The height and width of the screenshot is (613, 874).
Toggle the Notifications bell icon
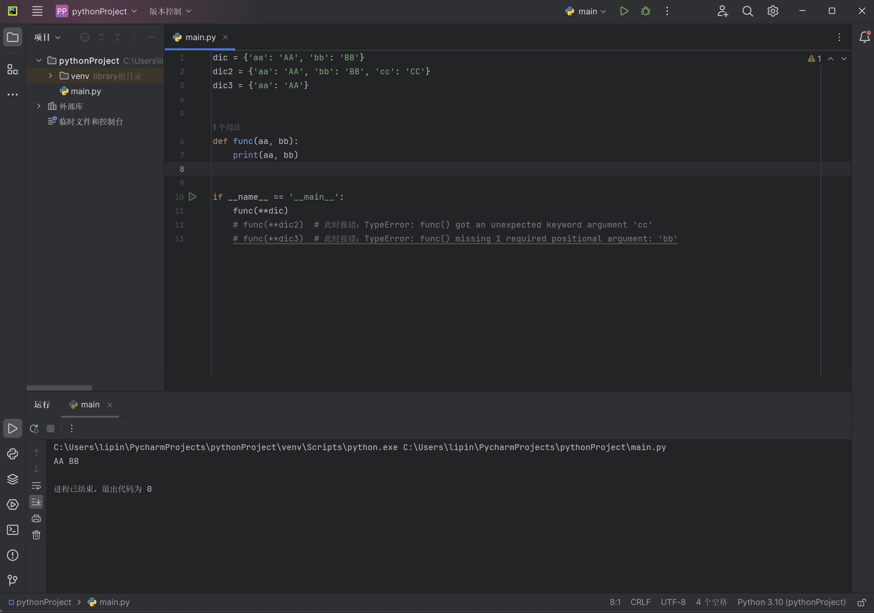pos(862,37)
